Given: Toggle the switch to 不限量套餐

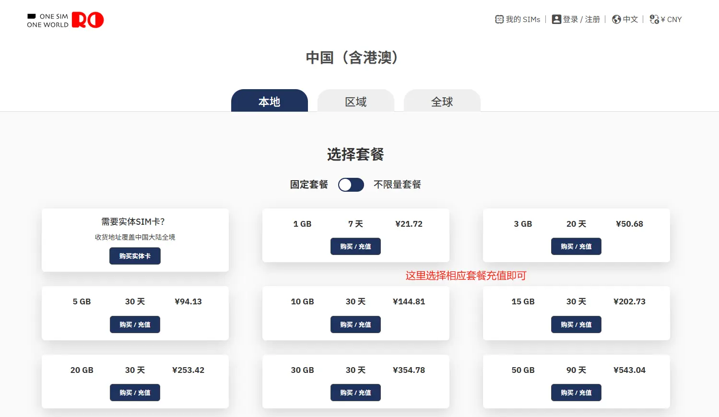Looking at the screenshot, I should [x=351, y=185].
